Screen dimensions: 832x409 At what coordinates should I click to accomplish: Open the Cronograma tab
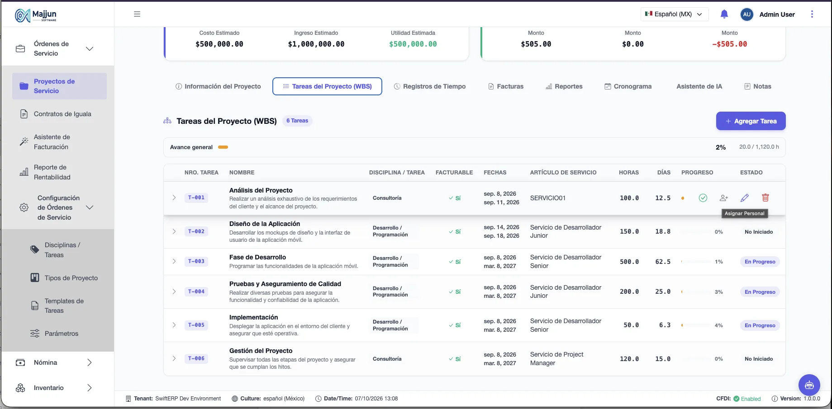pyautogui.click(x=628, y=86)
